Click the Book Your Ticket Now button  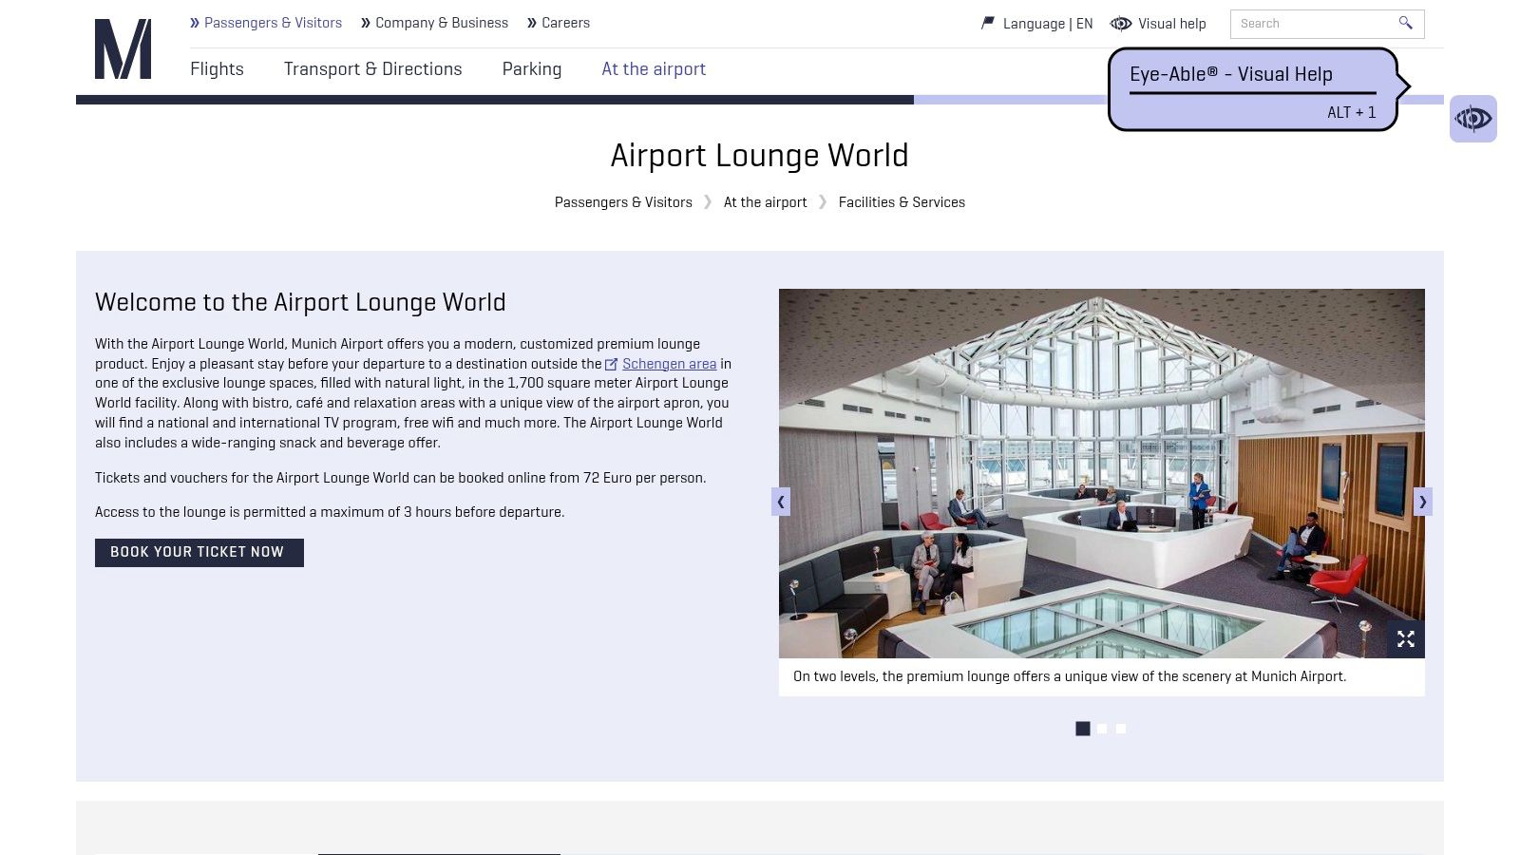[199, 552]
